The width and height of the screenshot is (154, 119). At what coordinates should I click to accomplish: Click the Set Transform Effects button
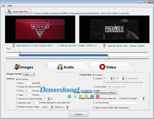click(105, 93)
